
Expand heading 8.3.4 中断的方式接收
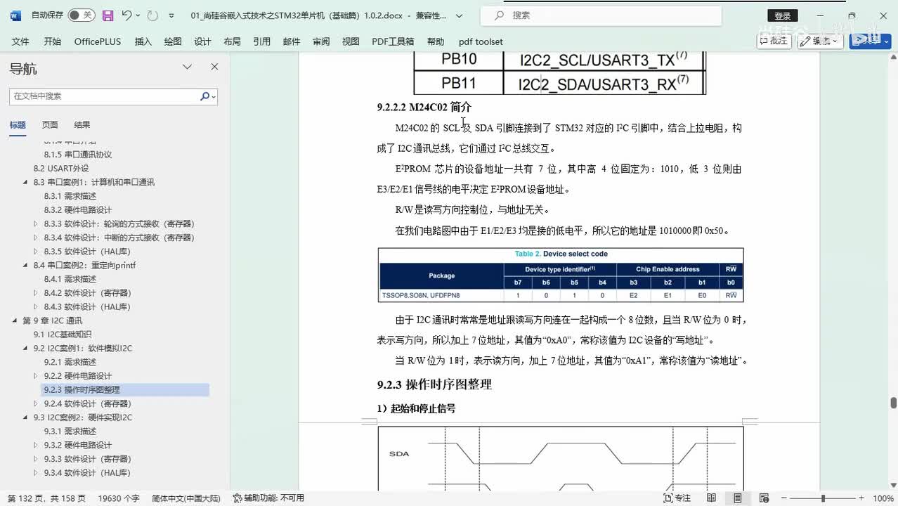36,238
